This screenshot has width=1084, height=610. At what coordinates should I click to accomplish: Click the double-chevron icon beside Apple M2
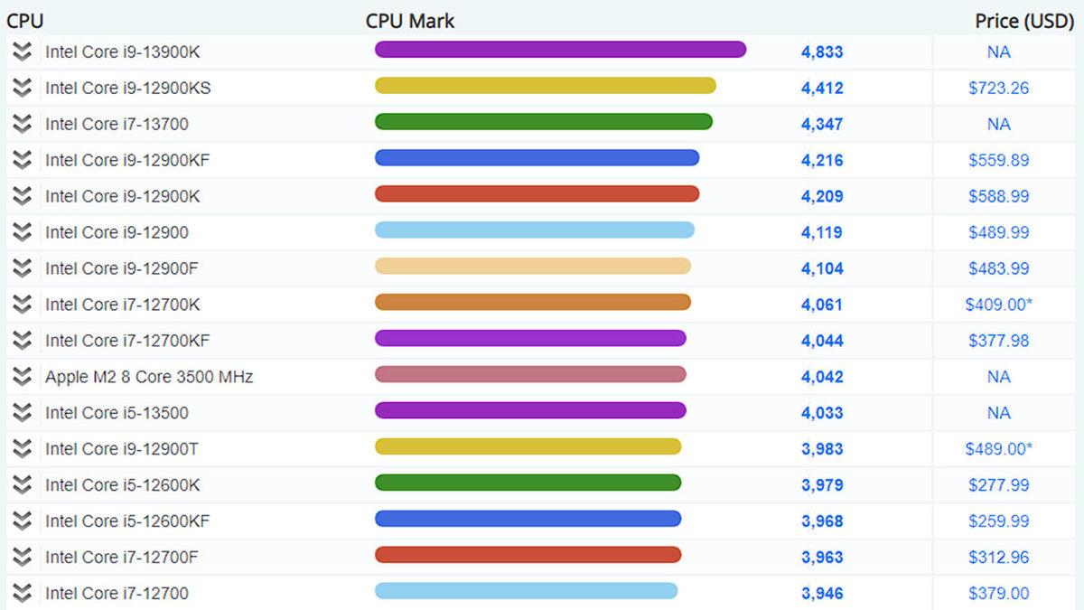click(x=22, y=377)
